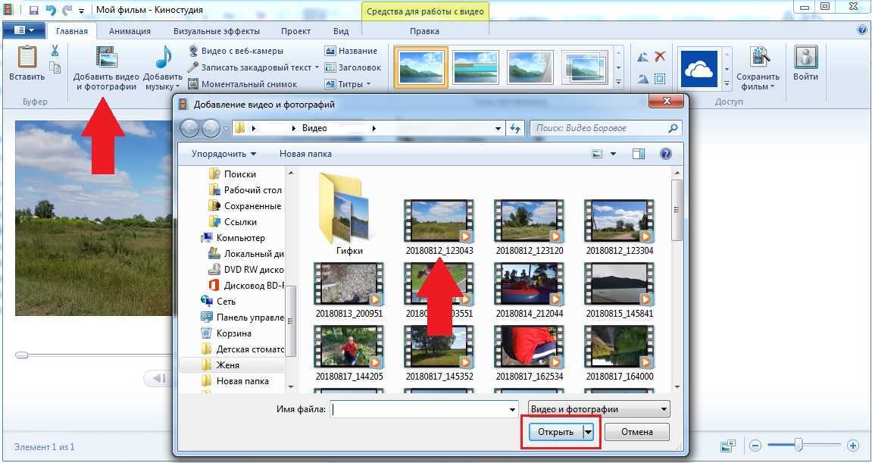The height and width of the screenshot is (463, 872).
Task: Click the Имя файла input field
Action: [425, 409]
